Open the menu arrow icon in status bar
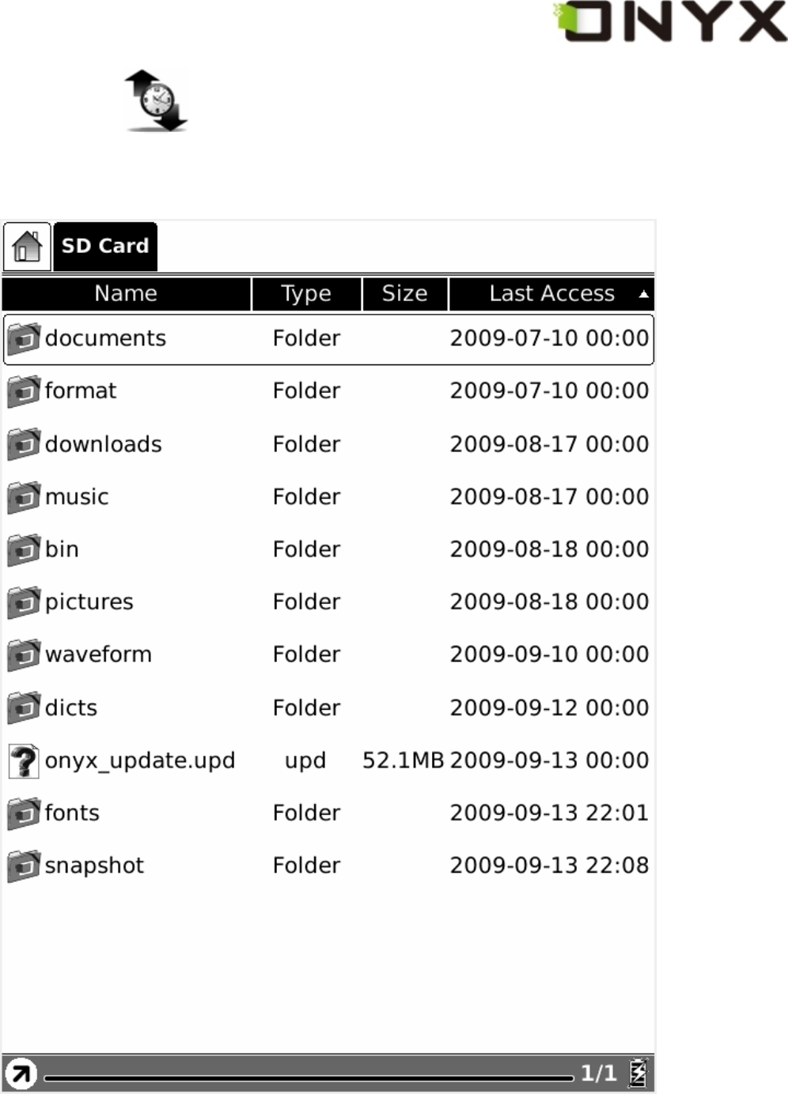 [21, 1073]
